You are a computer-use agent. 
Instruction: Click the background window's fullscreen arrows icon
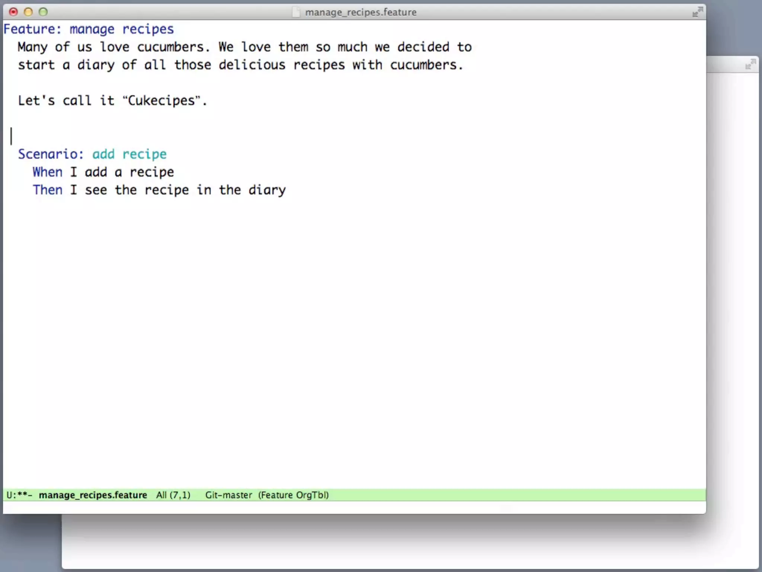pyautogui.click(x=750, y=65)
